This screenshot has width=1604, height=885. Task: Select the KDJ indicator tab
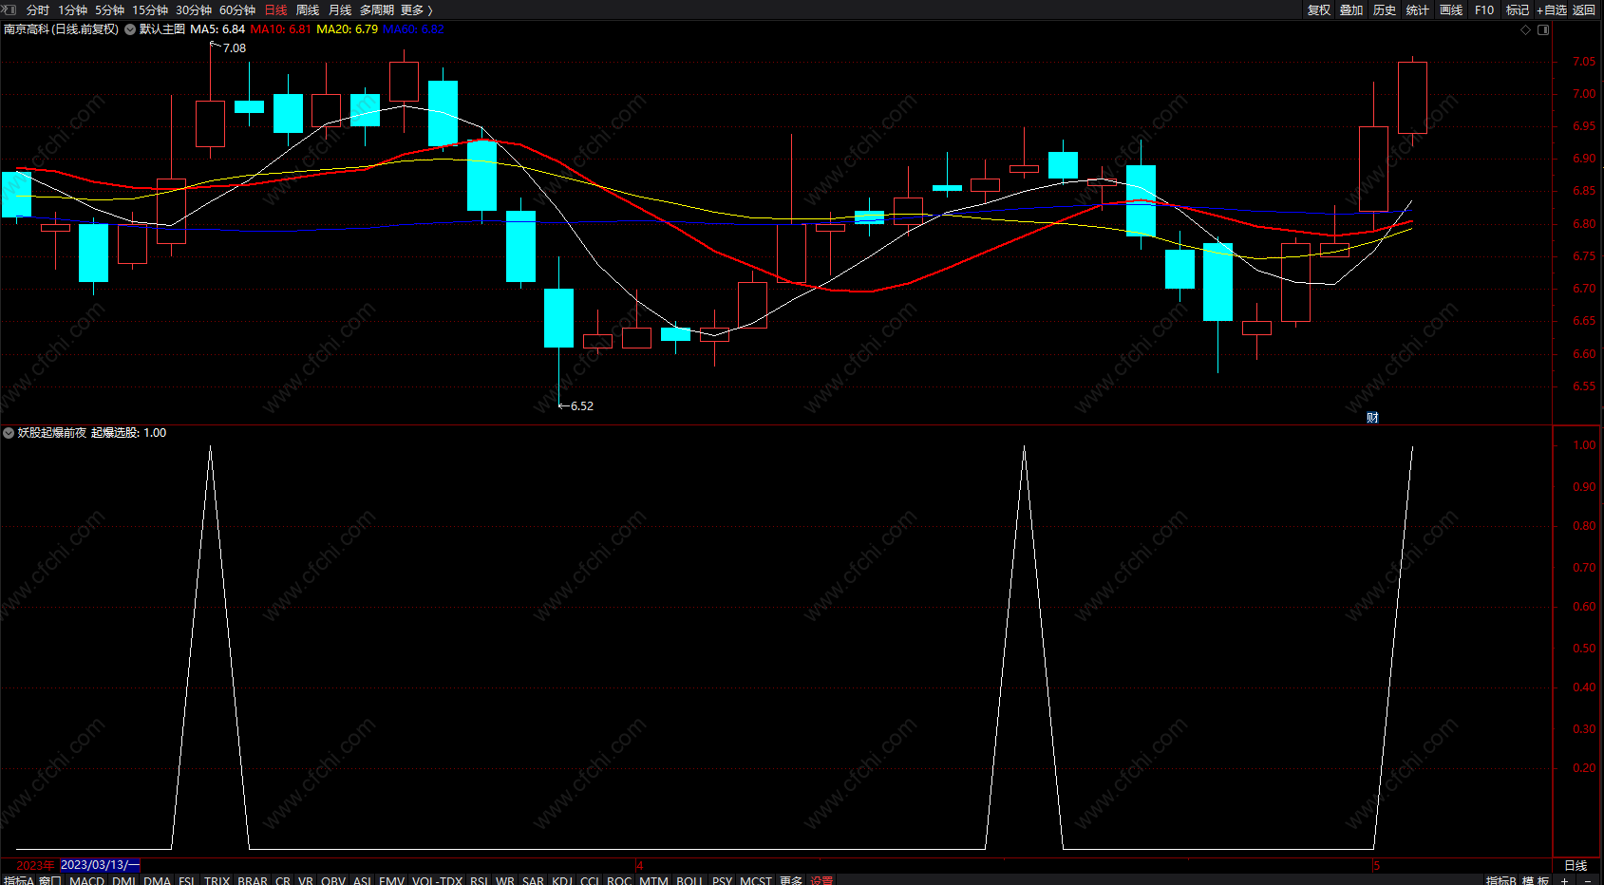[x=562, y=880]
